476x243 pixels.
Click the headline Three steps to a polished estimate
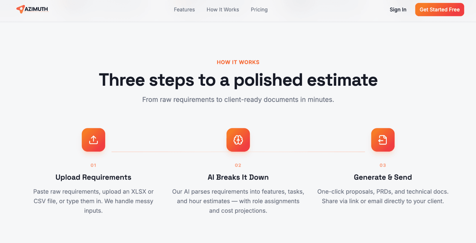[238, 80]
